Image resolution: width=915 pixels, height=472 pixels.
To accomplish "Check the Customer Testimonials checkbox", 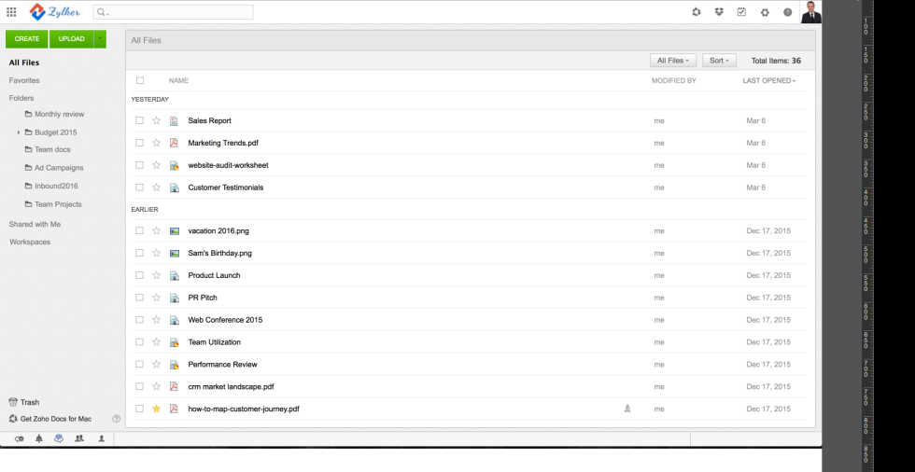I will [139, 187].
